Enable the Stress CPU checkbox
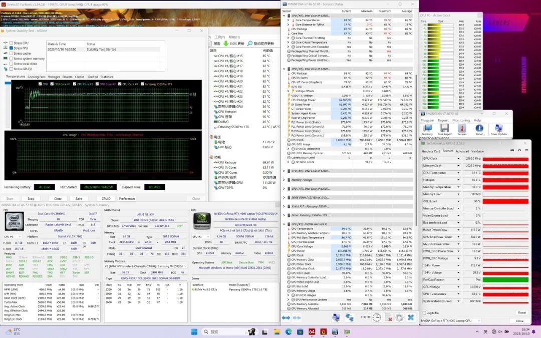541x338 pixels. (x=11, y=43)
